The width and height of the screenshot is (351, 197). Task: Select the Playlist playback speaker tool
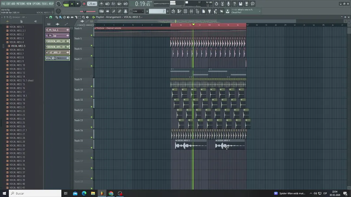click(87, 17)
